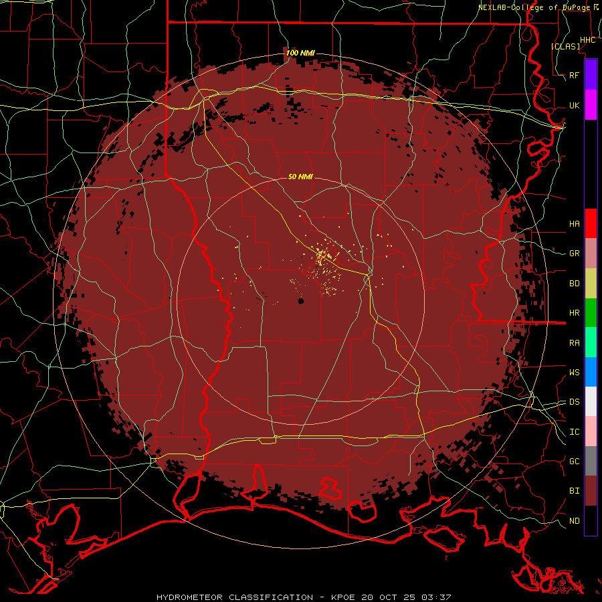Select the dusty pink GR legend swatch
602x602 pixels.
coord(591,254)
